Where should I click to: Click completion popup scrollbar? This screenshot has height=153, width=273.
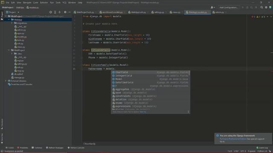189,73
